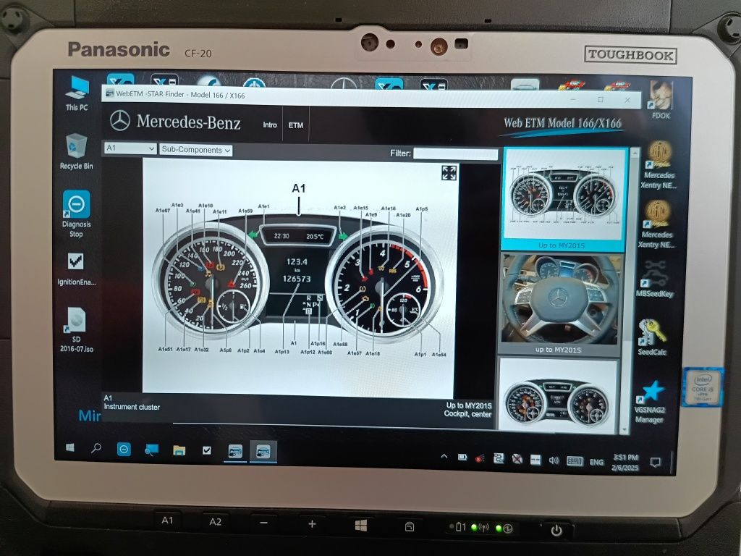
Task: Launch the SeedCalc shortcut
Action: (652, 337)
